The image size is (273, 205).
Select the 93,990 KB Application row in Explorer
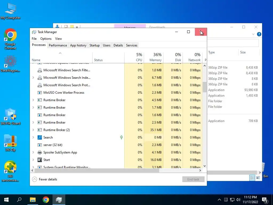pos(233,90)
